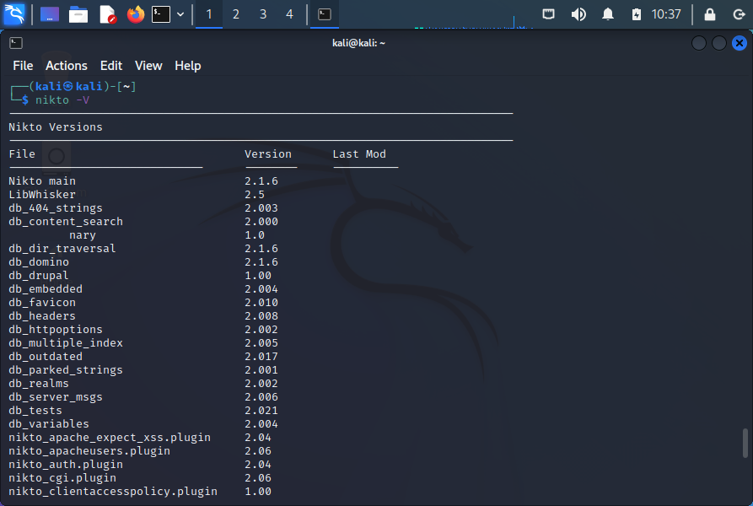753x506 pixels.
Task: Open the File menu
Action: click(23, 66)
